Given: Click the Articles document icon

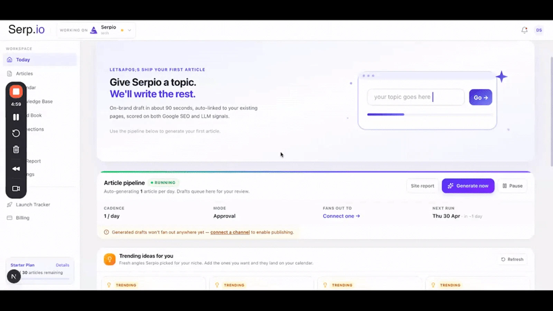Looking at the screenshot, I should click(10, 74).
